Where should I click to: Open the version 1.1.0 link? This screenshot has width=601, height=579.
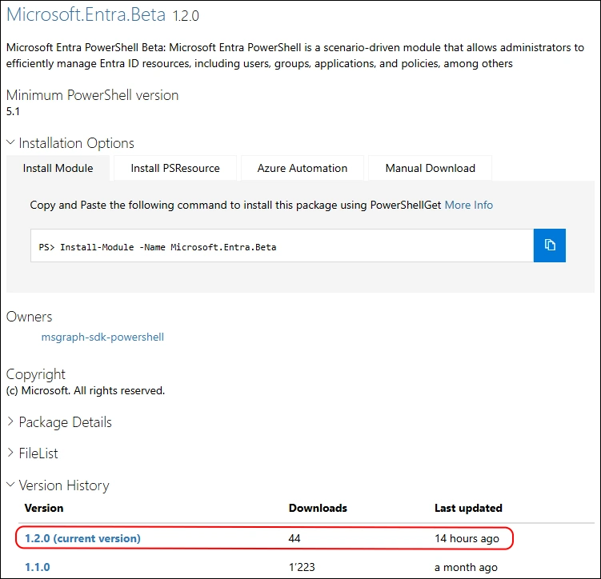38,567
